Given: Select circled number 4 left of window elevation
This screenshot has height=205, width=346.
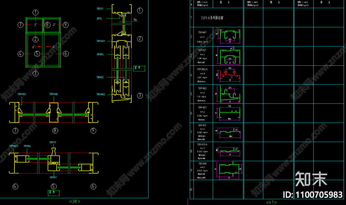Looking at the screenshot, I should (21, 54).
